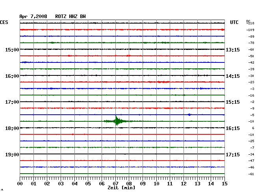Select the 17:00 local time label
256x194 pixels.
click(12, 102)
